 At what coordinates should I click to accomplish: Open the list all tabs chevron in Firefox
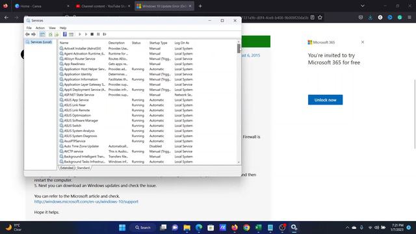tap(363, 6)
